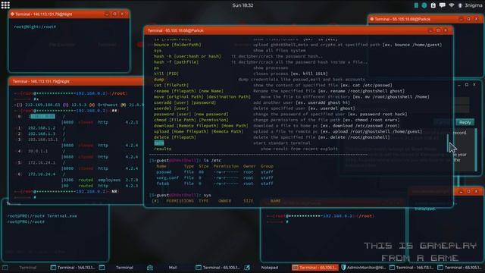The width and height of the screenshot is (485, 273).
Task: Click the user avatar icon beside Enigma
Action: [x=460, y=5]
